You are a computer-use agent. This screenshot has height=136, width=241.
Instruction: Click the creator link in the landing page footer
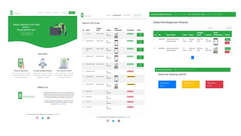[x=56, y=114]
